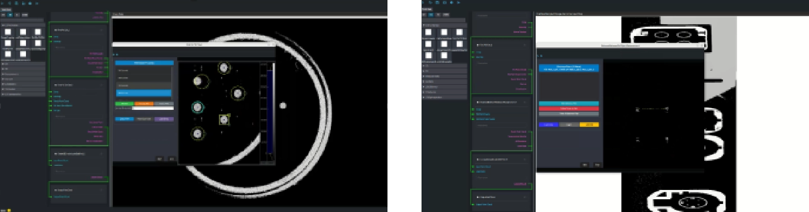Image resolution: width=809 pixels, height=212 pixels.
Task: Select the first list entry in the left dialog
Action: pos(143,70)
